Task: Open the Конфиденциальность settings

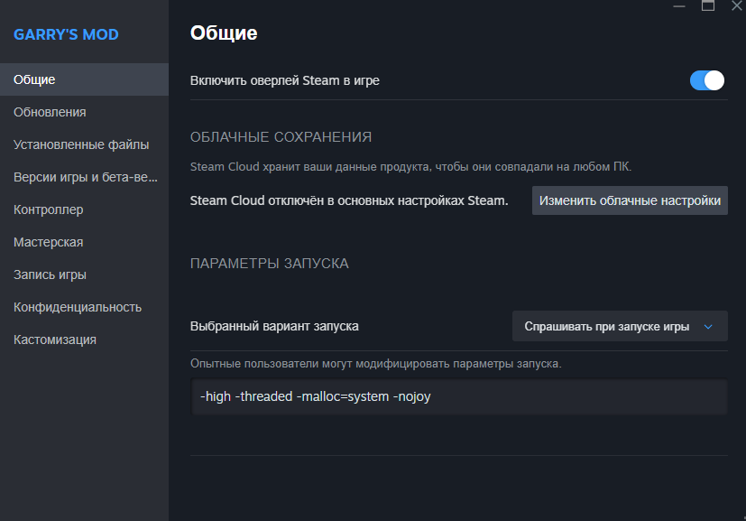Action: 84,307
